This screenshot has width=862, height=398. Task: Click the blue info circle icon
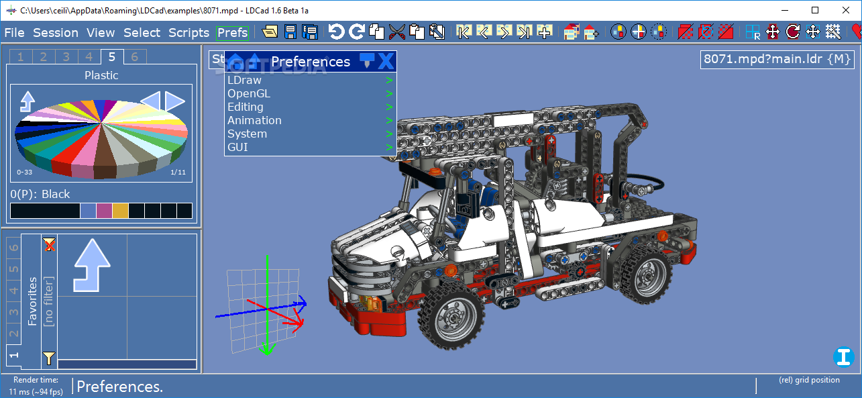(843, 357)
